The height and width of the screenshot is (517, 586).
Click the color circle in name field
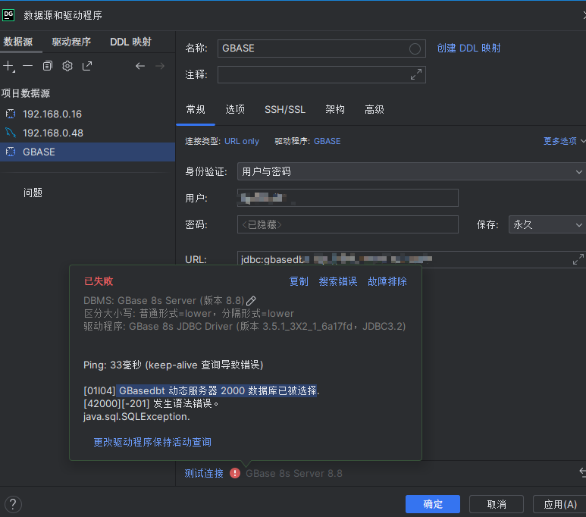[x=415, y=49]
